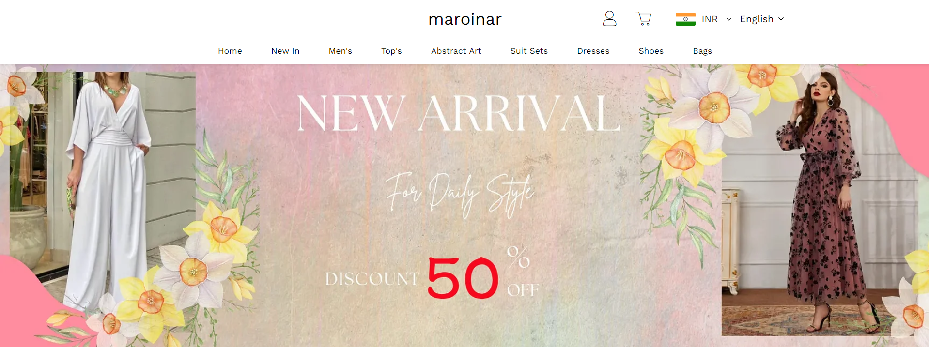
Task: Open the Suit Sets category
Action: (529, 51)
